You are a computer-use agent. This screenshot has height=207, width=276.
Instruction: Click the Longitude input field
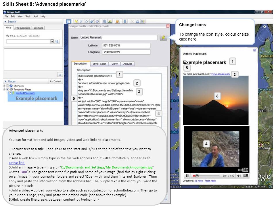pos(126,52)
